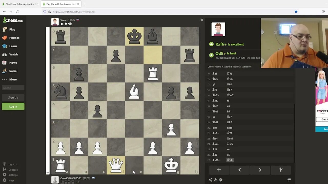Viewport: 328px width, 184px height.
Task: Close the active browser tab
Action: click(78, 4)
